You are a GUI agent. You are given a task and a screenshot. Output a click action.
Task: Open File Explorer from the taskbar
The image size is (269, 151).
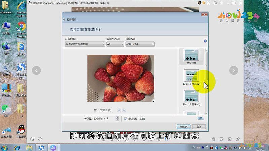click(29, 147)
